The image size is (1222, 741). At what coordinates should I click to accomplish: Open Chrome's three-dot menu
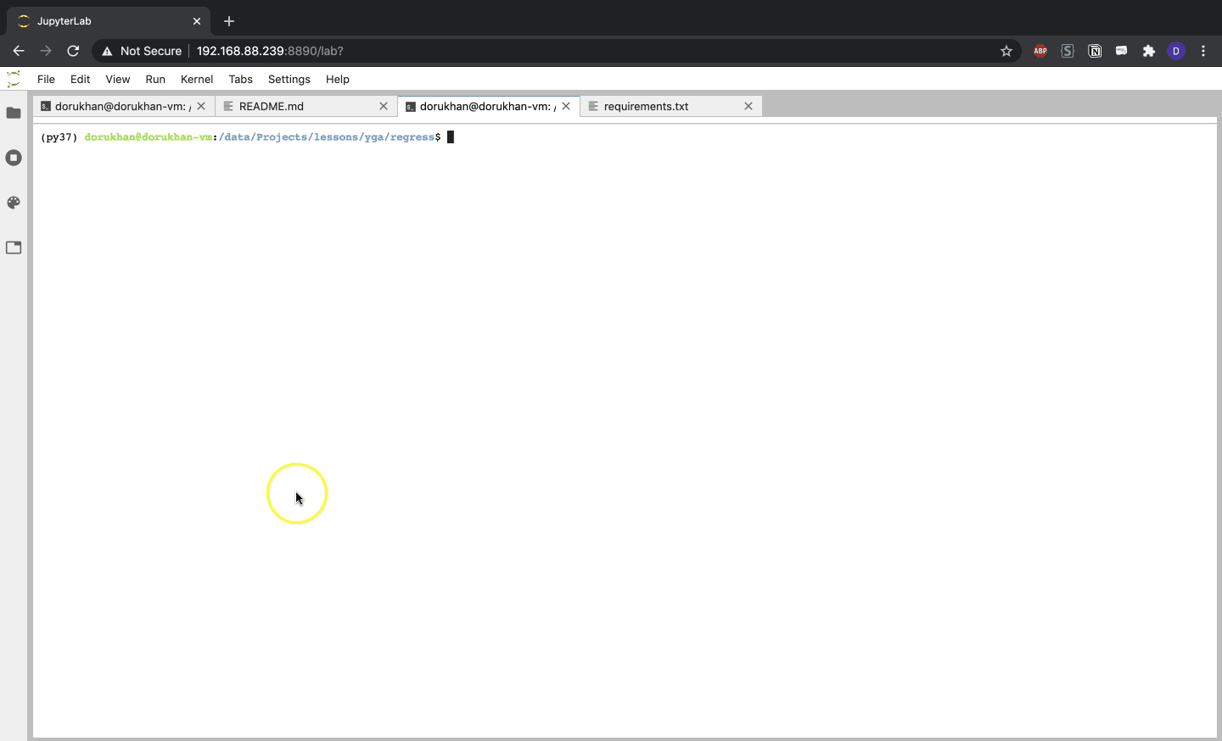coord(1203,51)
